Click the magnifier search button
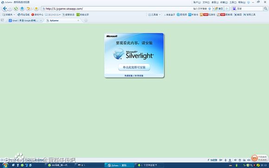269x168 pixels. click(x=265, y=9)
